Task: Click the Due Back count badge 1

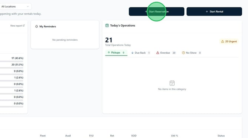Action: pos(149,53)
